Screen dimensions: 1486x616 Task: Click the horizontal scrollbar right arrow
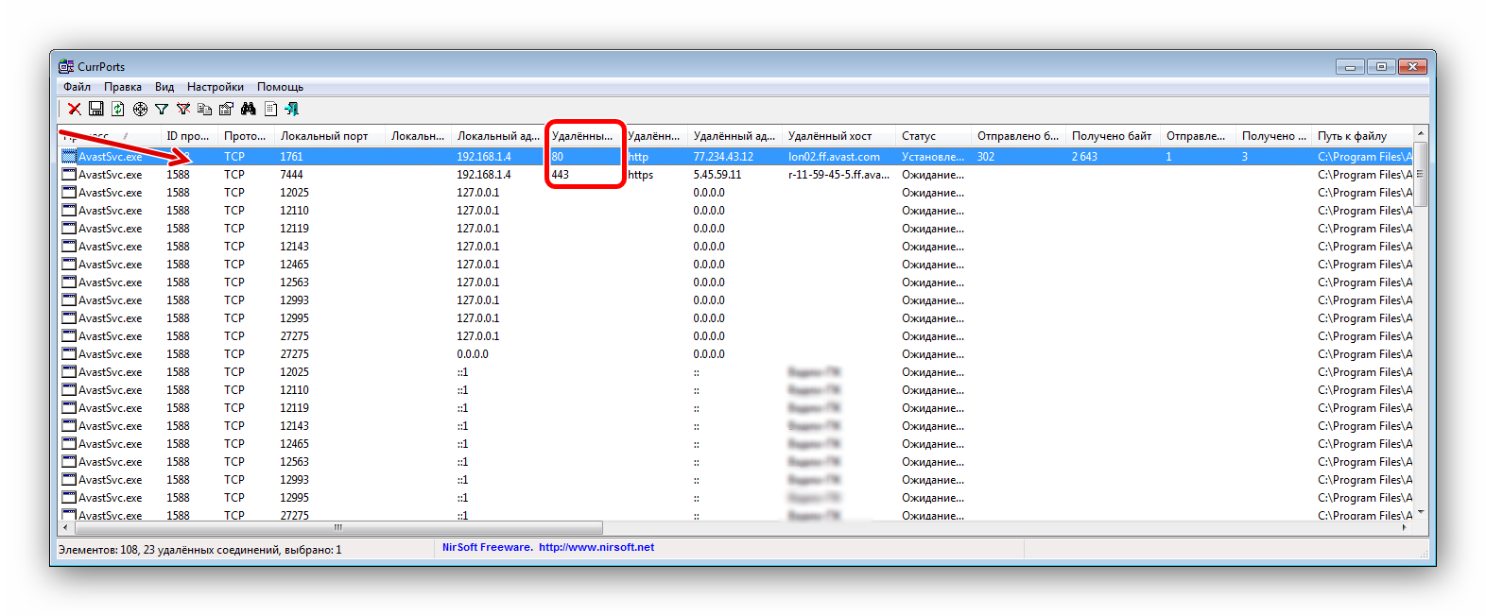click(1406, 527)
